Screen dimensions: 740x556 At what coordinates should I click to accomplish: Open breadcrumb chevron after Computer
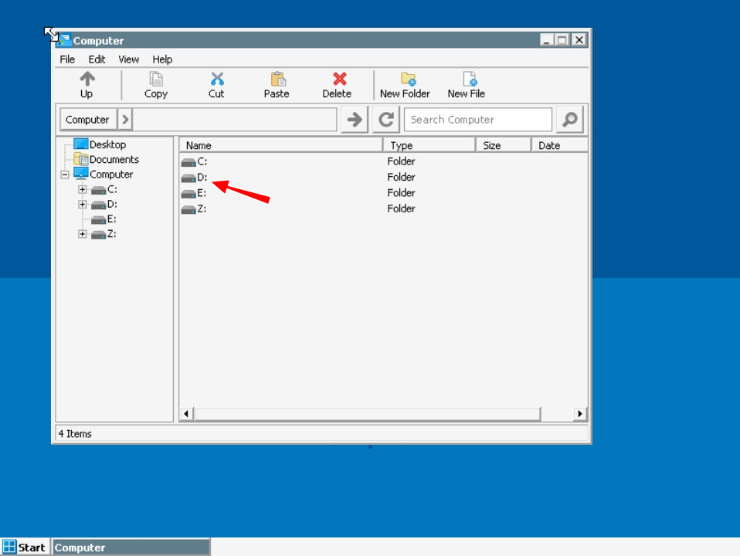click(x=125, y=120)
